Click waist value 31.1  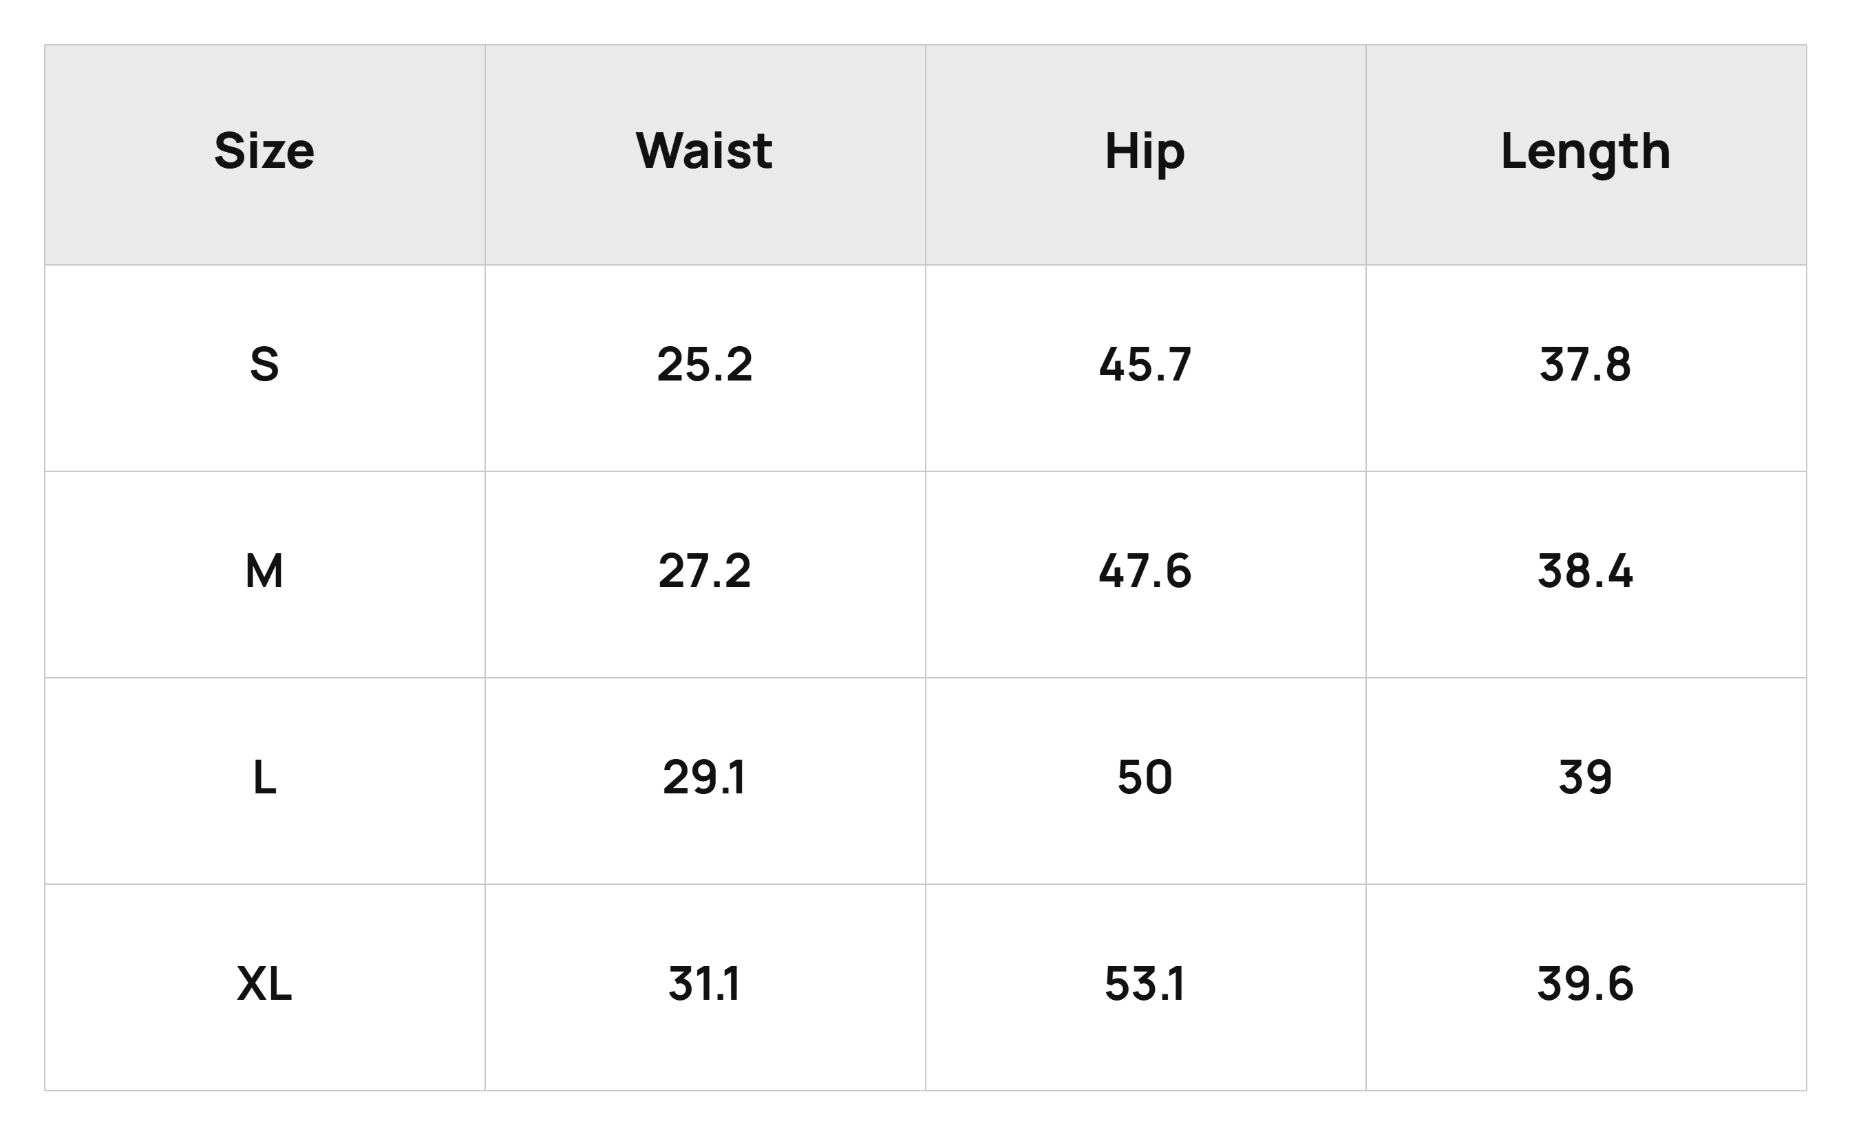click(704, 984)
